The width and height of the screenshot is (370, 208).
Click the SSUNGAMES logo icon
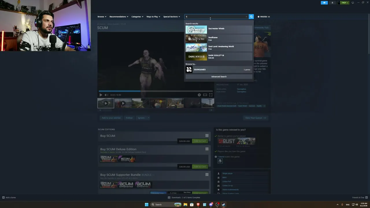pos(189,70)
